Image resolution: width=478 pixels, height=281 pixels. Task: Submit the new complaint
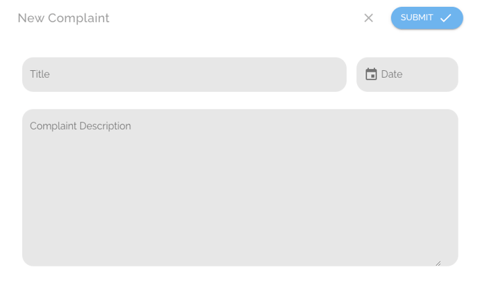427,18
